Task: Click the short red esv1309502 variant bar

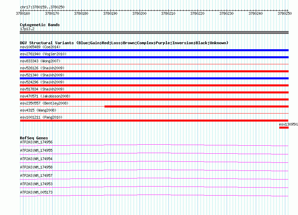Action: [x=284, y=128]
